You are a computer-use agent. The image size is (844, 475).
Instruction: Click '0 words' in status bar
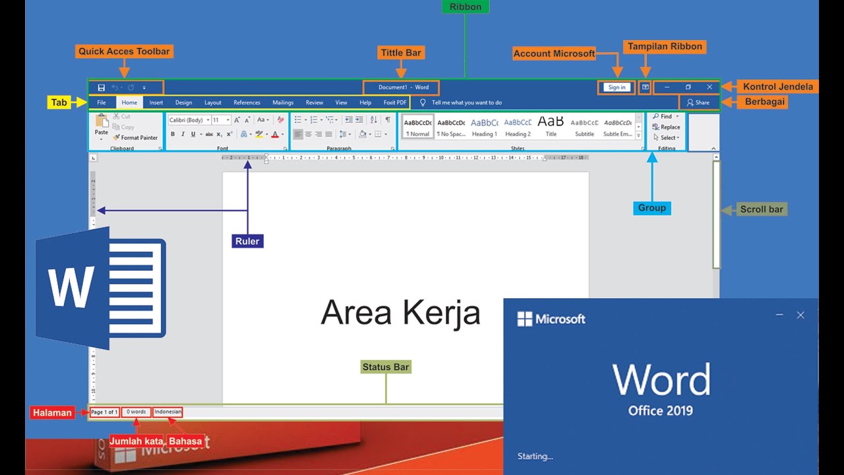[x=136, y=412]
